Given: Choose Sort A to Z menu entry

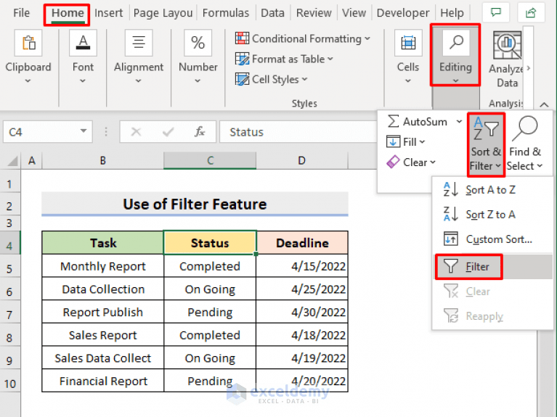Looking at the screenshot, I should [494, 190].
